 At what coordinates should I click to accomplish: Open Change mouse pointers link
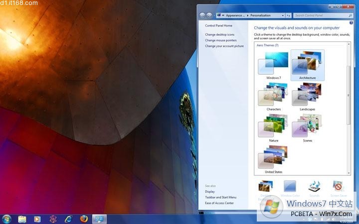[x=221, y=40]
